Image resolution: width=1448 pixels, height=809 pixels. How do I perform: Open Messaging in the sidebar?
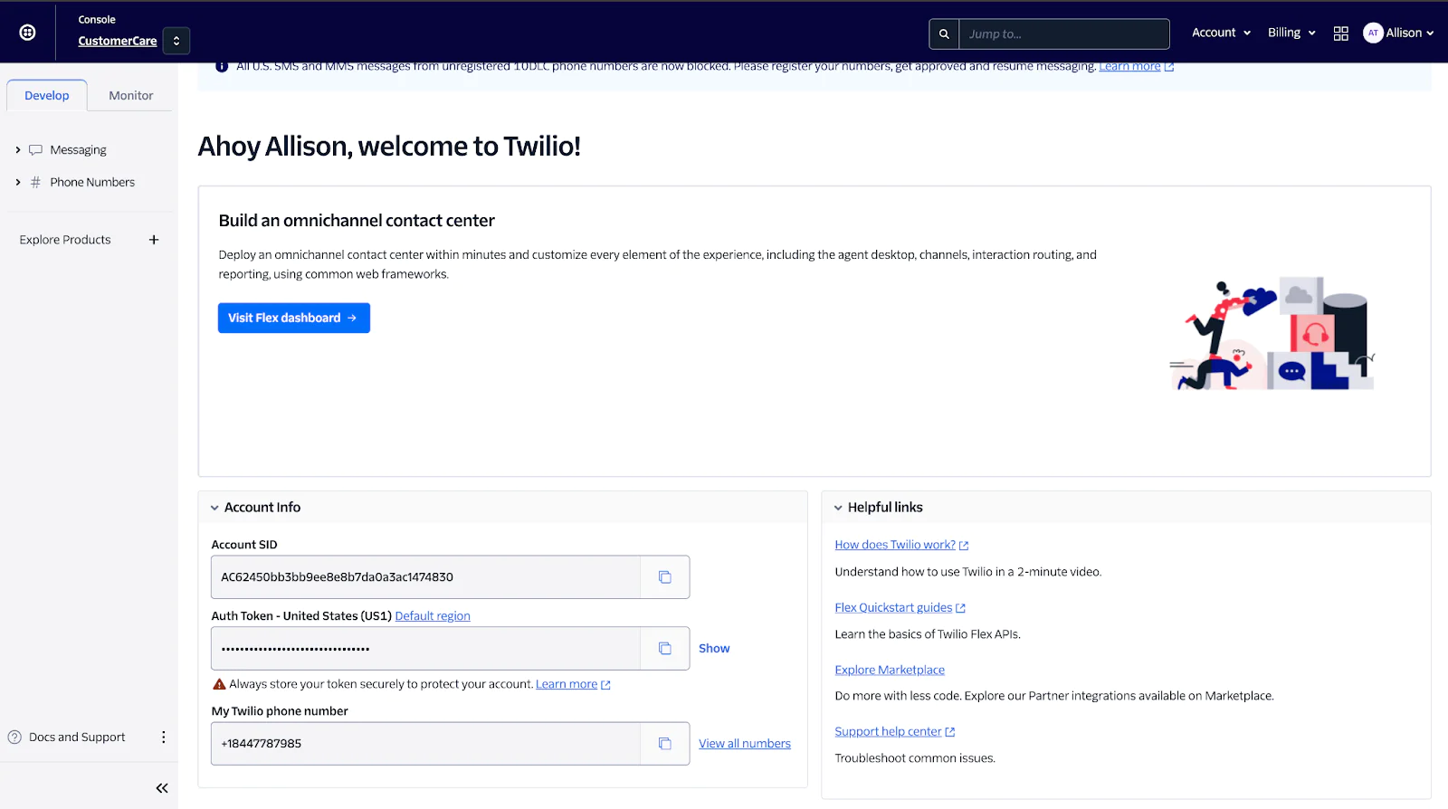coord(78,150)
